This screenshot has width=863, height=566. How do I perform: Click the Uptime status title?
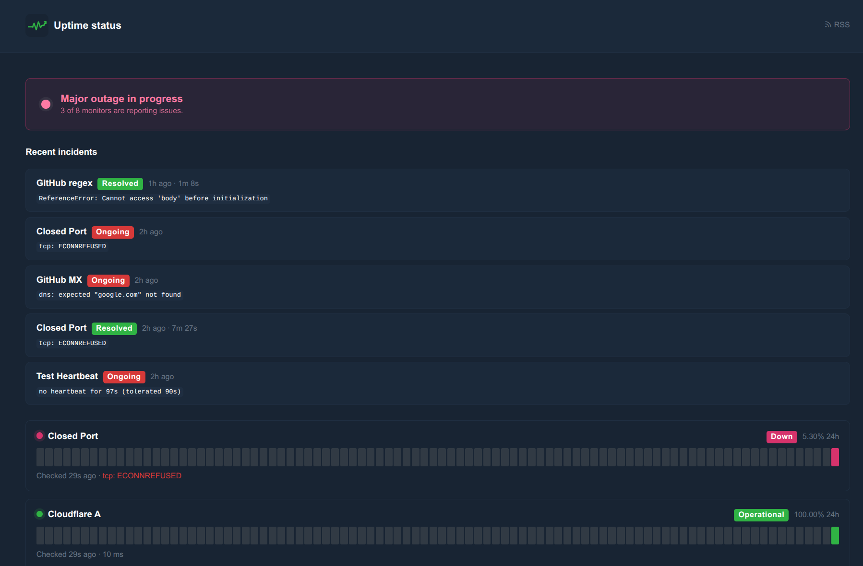(87, 25)
